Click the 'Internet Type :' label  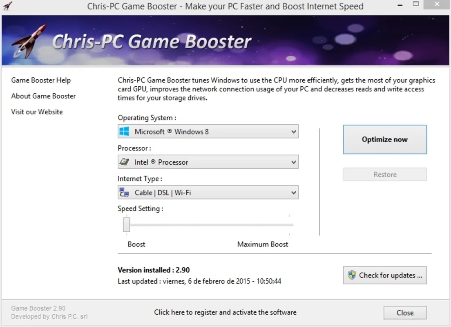coord(140,179)
